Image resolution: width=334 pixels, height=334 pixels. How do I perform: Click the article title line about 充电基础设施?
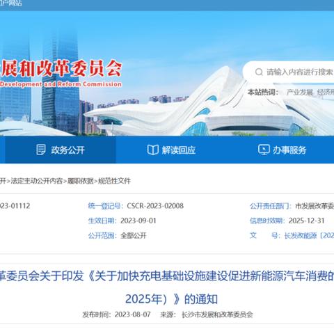pos(167,276)
